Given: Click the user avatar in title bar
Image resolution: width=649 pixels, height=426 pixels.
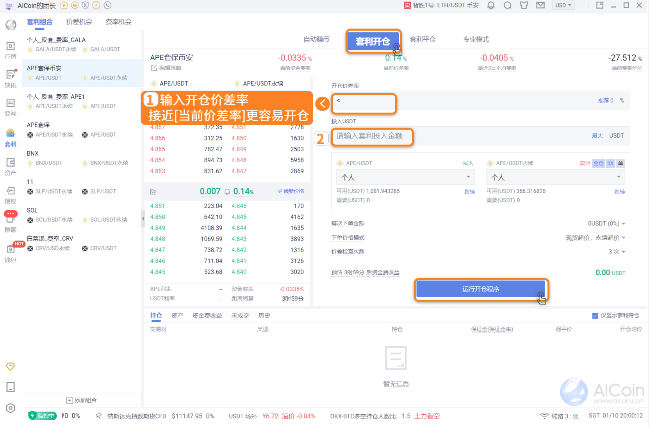Looking at the screenshot, I should [x=9, y=5].
